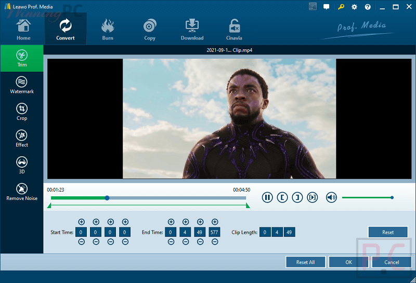Open the Cinavia removal module
The width and height of the screenshot is (416, 283).
pyautogui.click(x=234, y=30)
